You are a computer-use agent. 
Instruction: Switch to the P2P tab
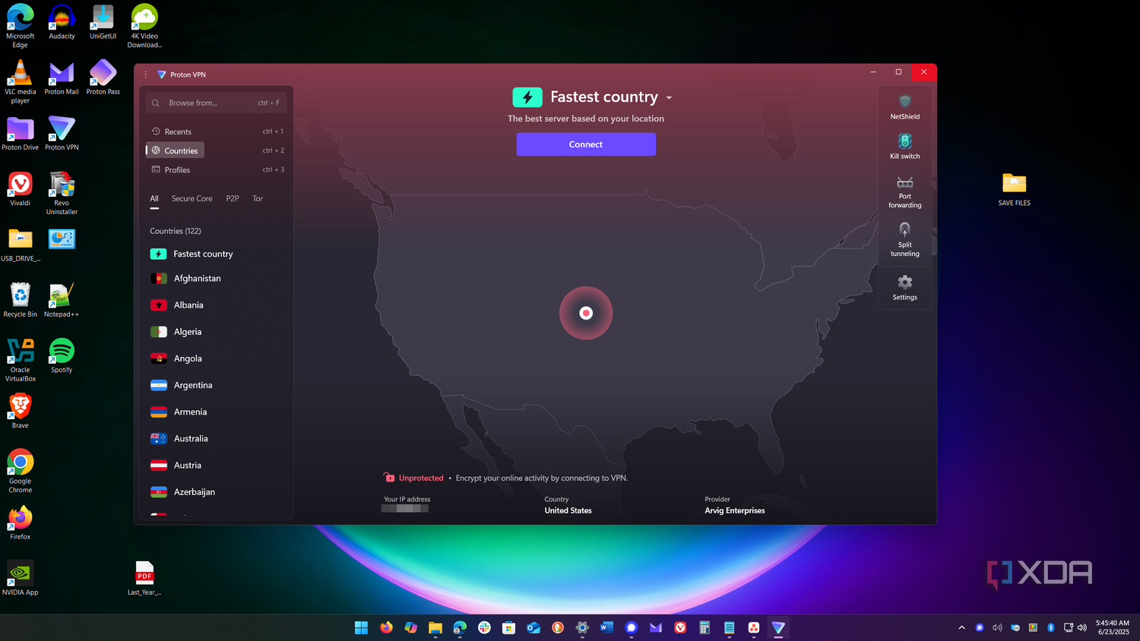pos(233,199)
